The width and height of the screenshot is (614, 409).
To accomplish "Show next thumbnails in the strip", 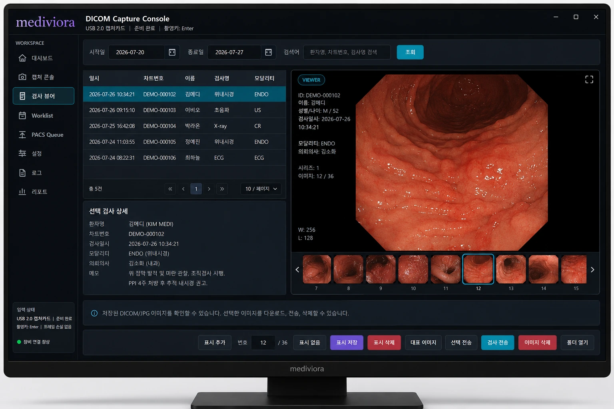I will [x=592, y=270].
